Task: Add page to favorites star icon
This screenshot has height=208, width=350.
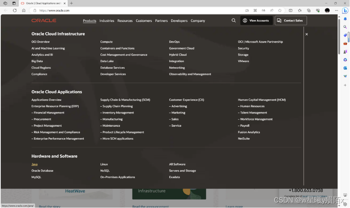Action: pyautogui.click(x=280, y=10)
